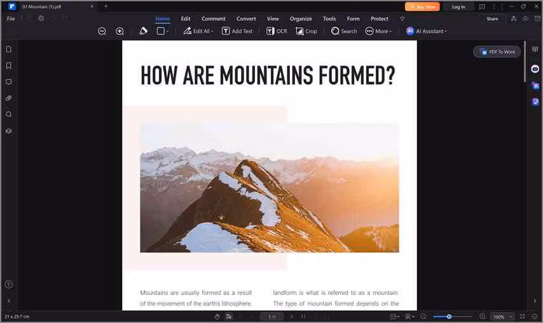Click the Share button
The height and width of the screenshot is (323, 543).
[492, 18]
